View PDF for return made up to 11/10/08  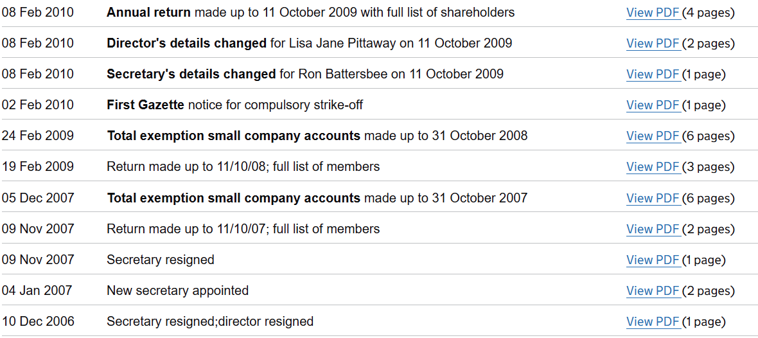(x=653, y=167)
